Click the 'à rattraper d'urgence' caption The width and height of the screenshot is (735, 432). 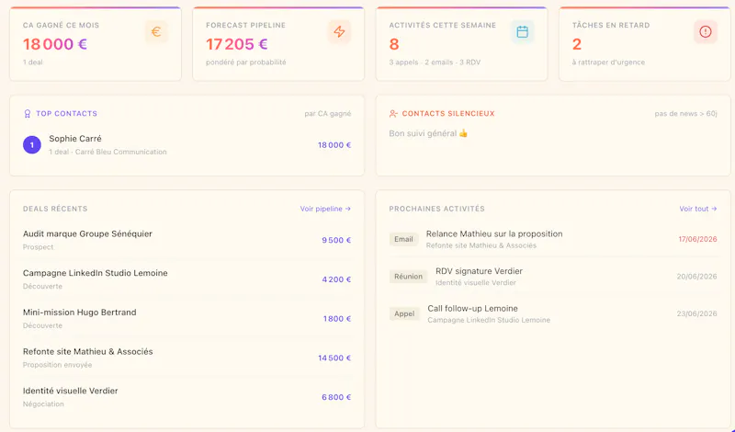click(608, 63)
